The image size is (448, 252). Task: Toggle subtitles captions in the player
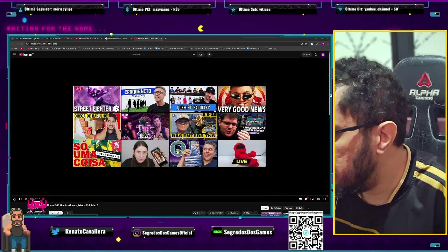300,199
